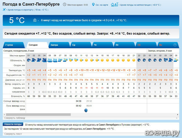Click the cloudiness icon for hour 05 tomorrow
Image resolution: width=182 pixels, height=138 pixels.
pyautogui.click(x=176, y=60)
